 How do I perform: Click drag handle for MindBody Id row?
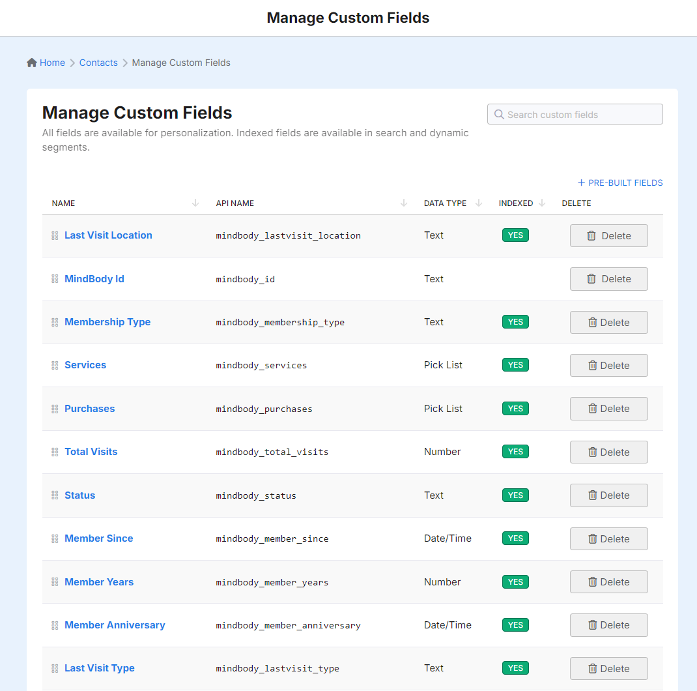(55, 279)
